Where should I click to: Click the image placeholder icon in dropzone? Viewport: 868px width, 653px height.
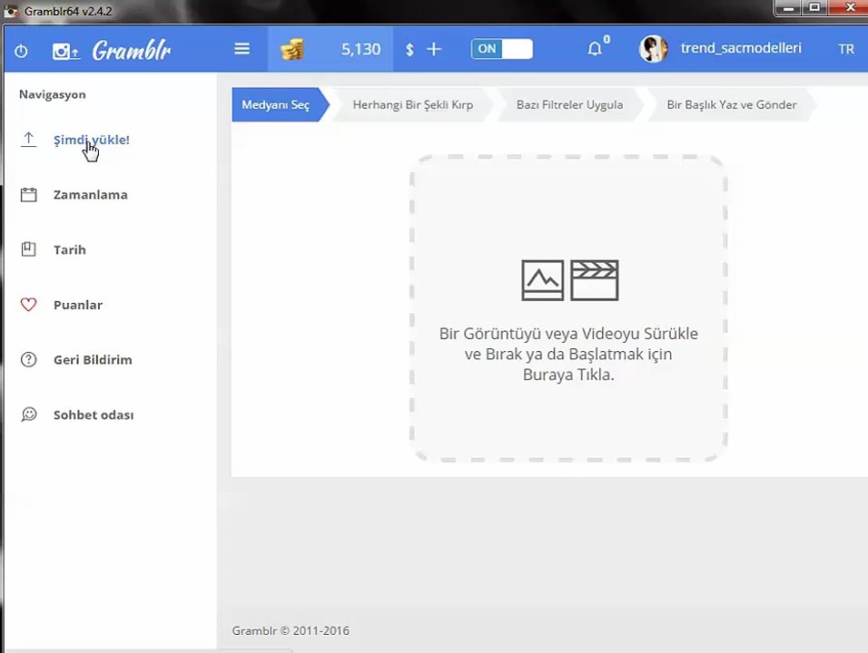point(543,280)
